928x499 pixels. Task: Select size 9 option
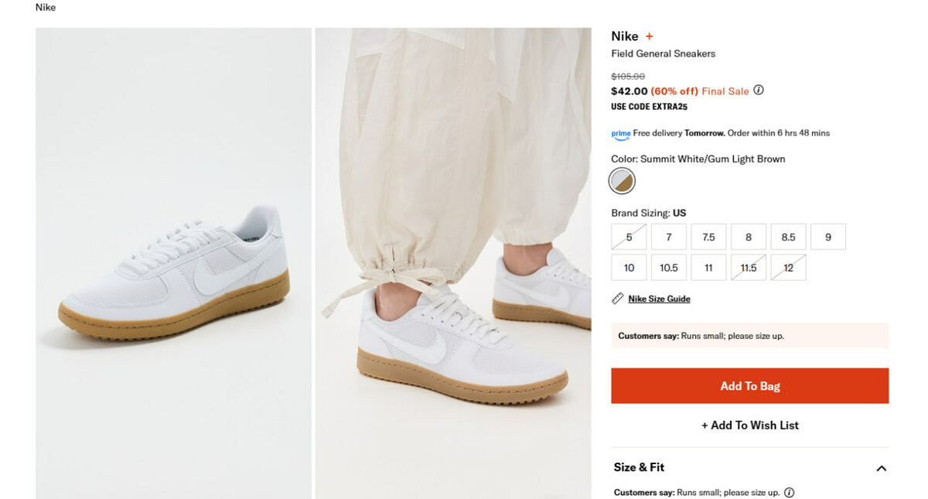[x=828, y=237]
